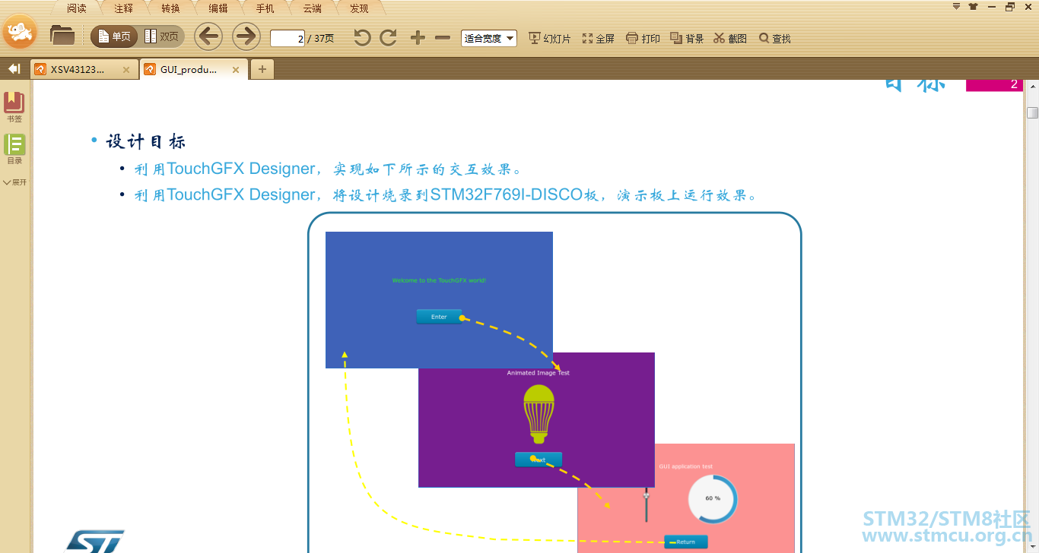Switch to single page view (单页)
The image size is (1039, 553).
pyautogui.click(x=114, y=36)
